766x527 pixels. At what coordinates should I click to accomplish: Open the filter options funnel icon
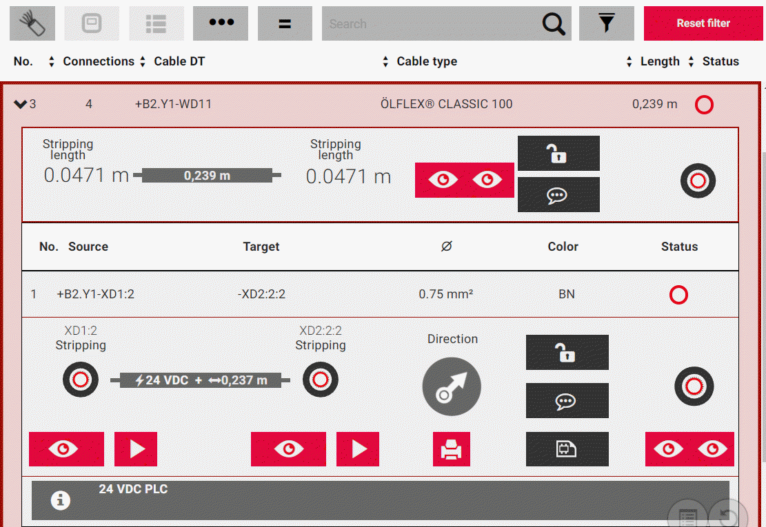click(606, 23)
